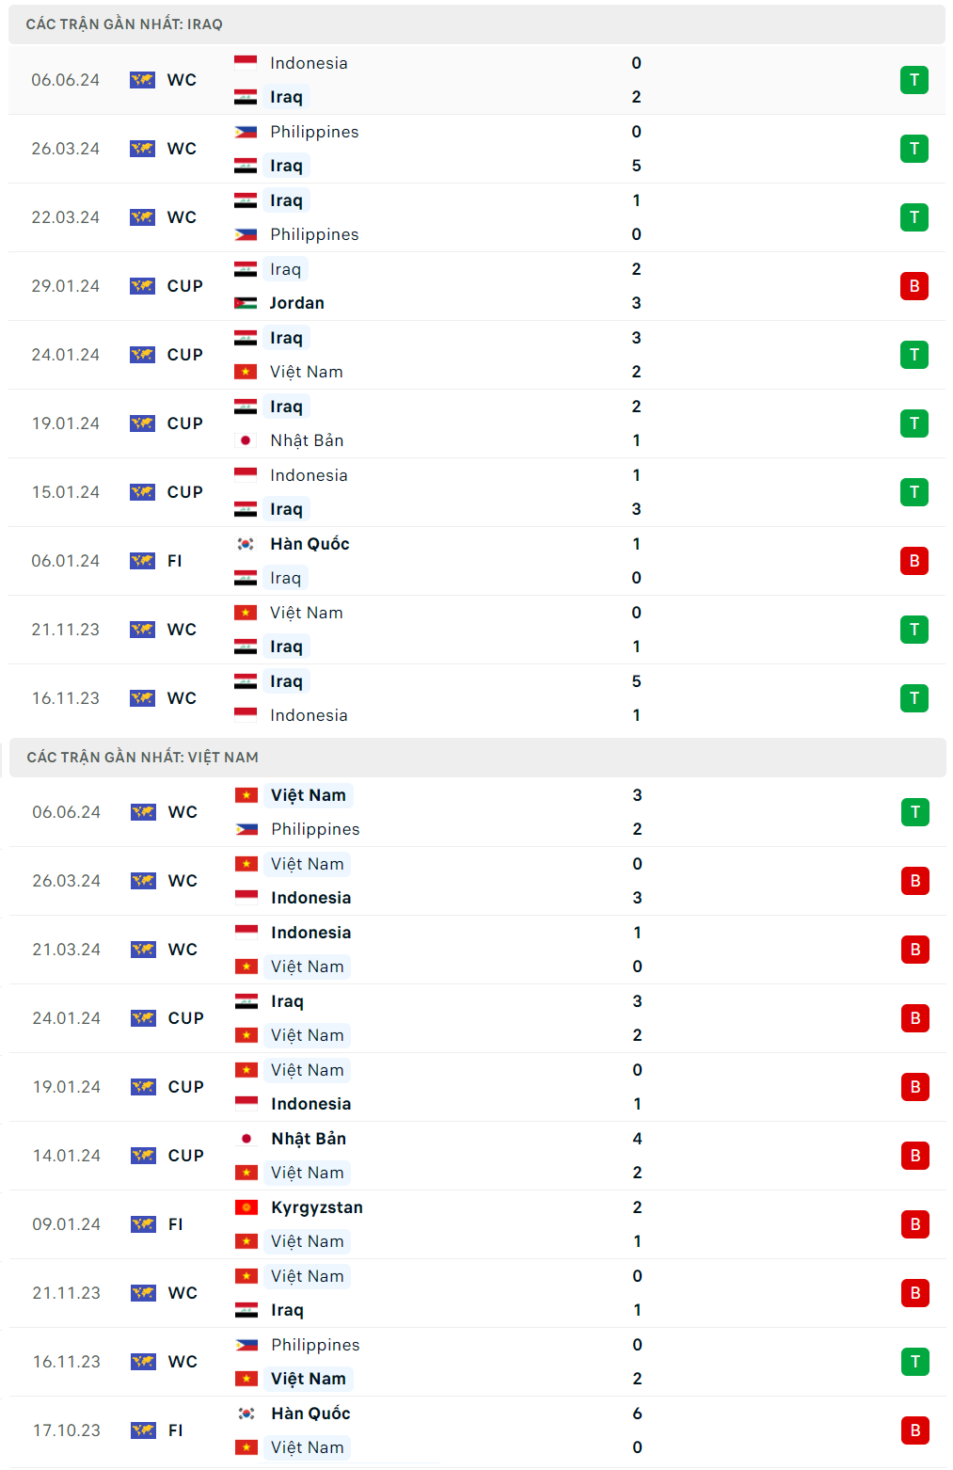Click the Hàn Quốc name in the 17.10.23 match
The image size is (953, 1470).
[x=310, y=1414]
